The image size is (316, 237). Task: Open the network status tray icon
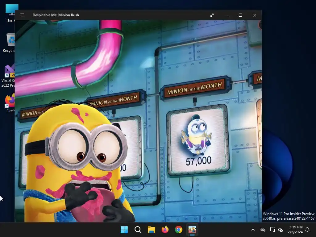272,230
